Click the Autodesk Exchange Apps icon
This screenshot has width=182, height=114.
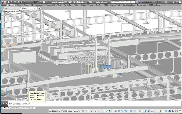click(157, 2)
